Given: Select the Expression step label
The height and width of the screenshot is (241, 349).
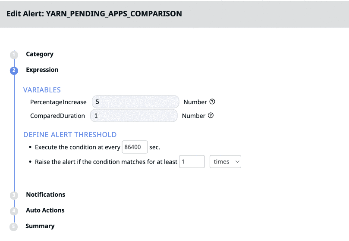Looking at the screenshot, I should click(x=42, y=70).
